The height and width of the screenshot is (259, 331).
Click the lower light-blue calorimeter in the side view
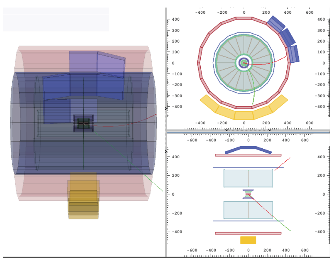point(248,210)
